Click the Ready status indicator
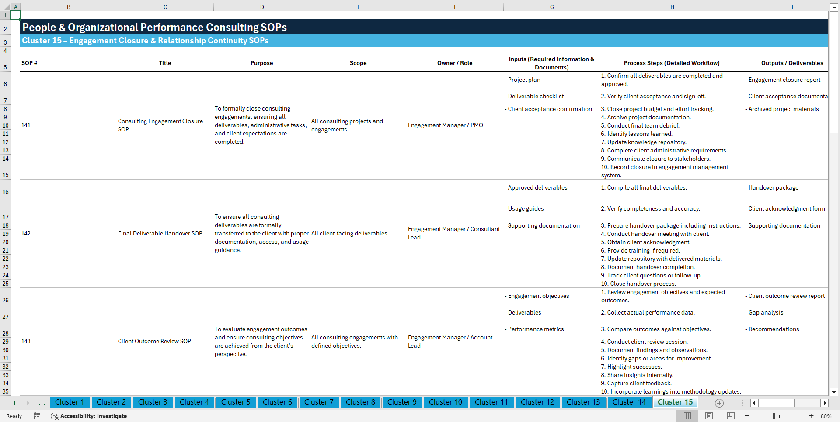This screenshot has width=840, height=422. 14,416
